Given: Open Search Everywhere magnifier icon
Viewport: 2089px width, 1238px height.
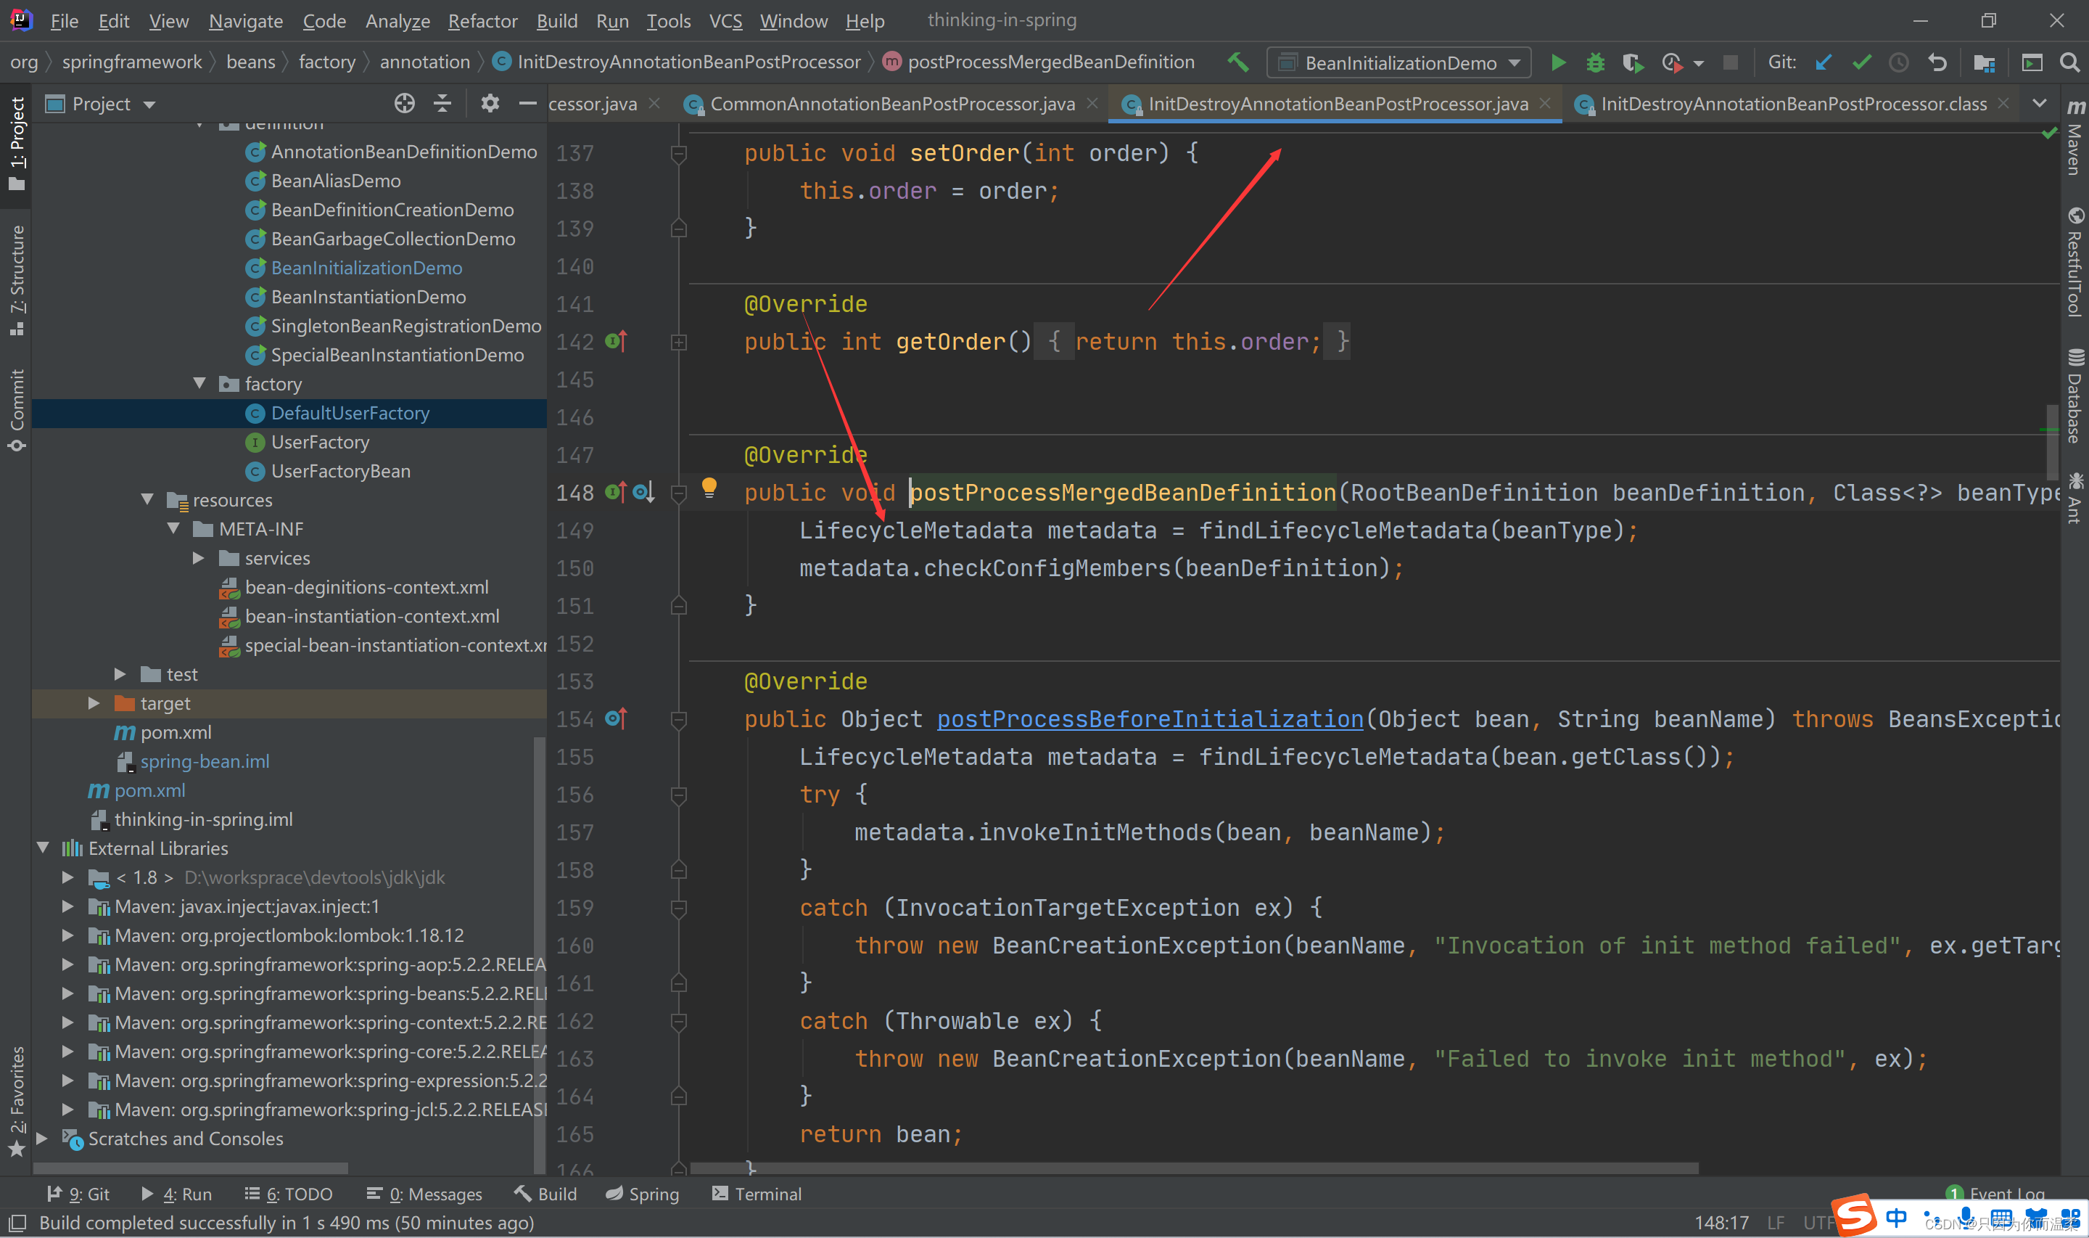Looking at the screenshot, I should (2069, 62).
